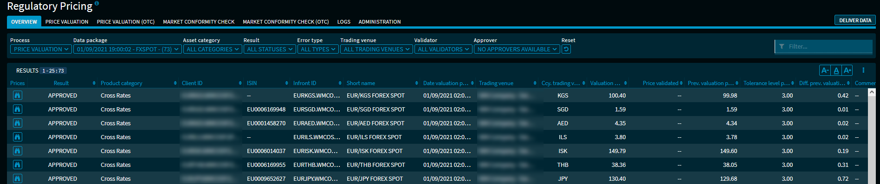Open details binoculars icon for EUR/AED row

[17, 123]
